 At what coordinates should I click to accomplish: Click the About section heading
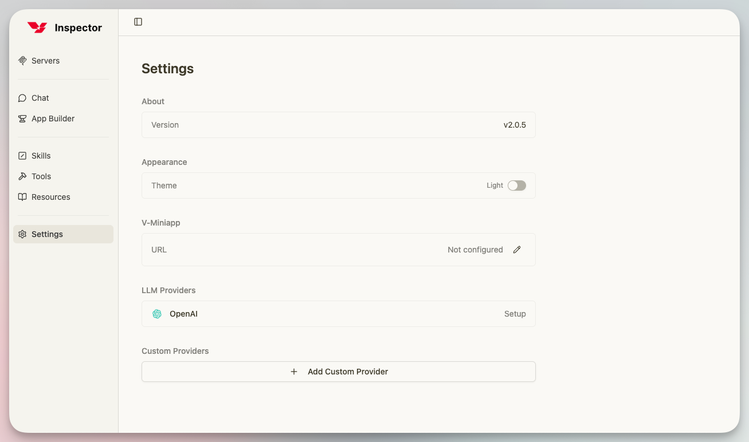pyautogui.click(x=153, y=101)
